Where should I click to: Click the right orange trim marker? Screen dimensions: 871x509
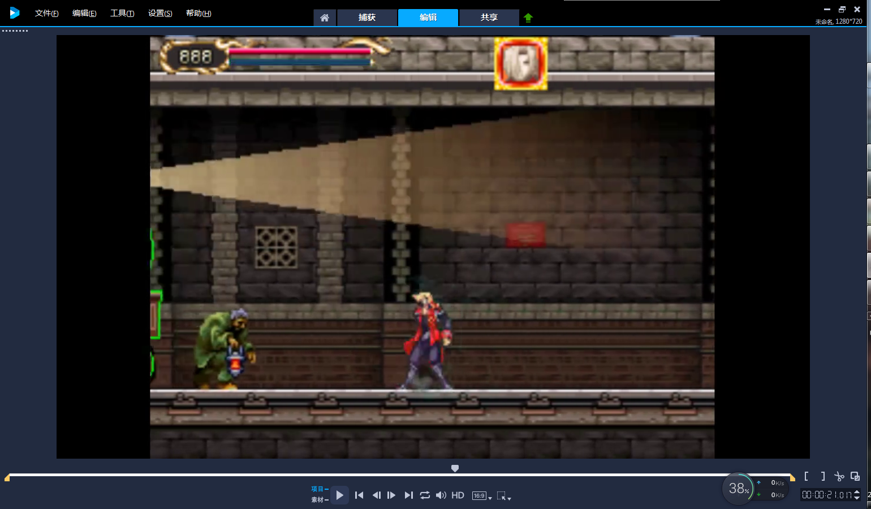tap(792, 478)
